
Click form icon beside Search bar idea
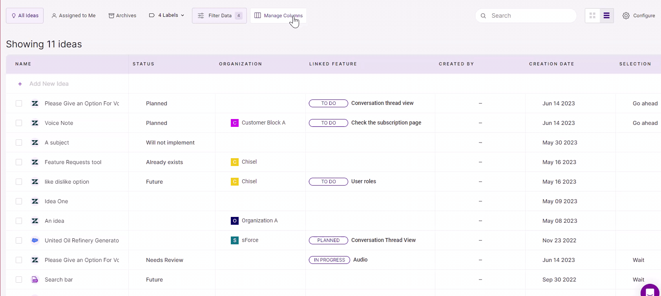point(35,280)
